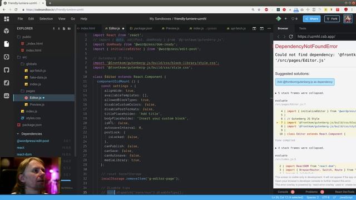Toggle split editor layout icon

pyautogui.click(x=254, y=28)
